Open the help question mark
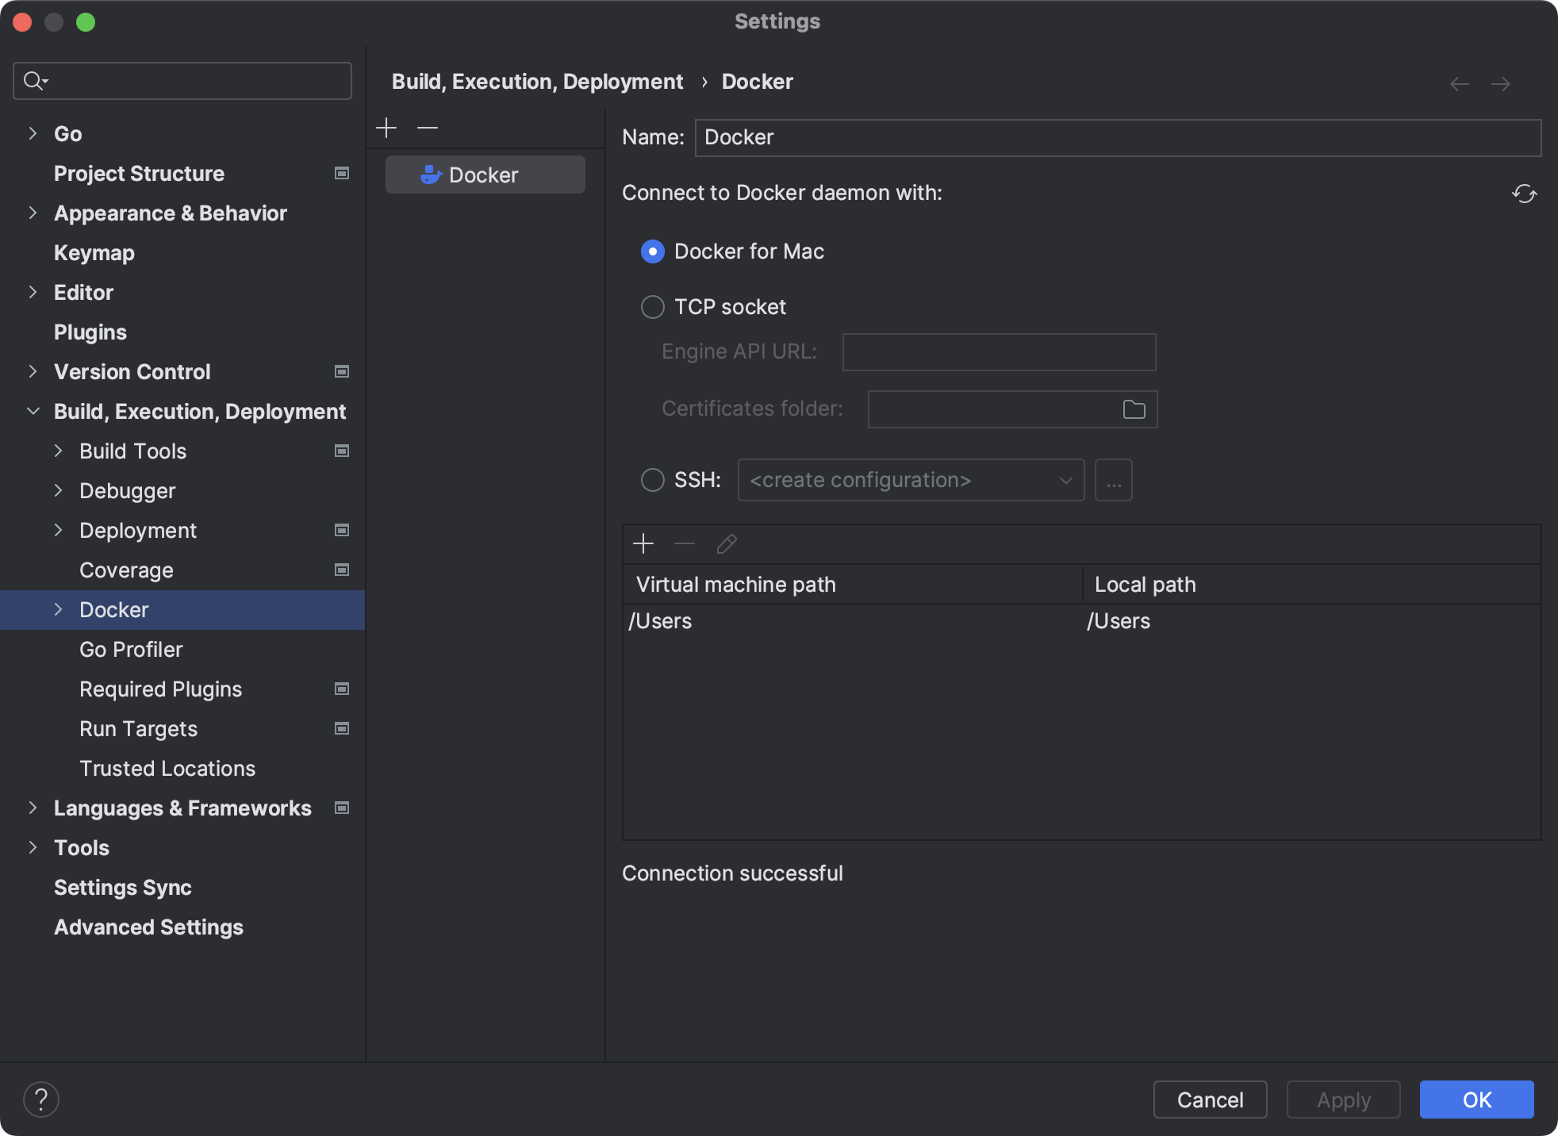 point(41,1099)
